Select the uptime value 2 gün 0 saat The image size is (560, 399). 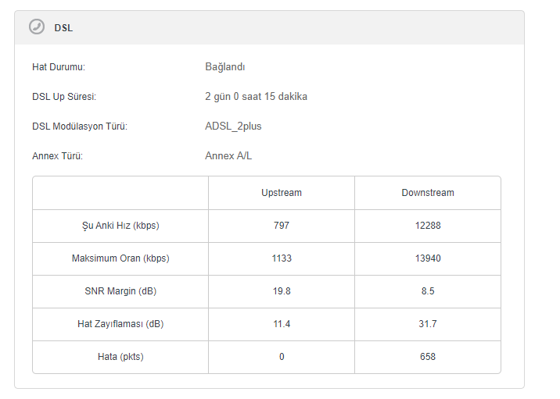(x=256, y=97)
